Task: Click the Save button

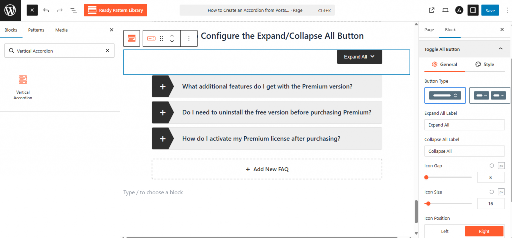Action: click(490, 10)
